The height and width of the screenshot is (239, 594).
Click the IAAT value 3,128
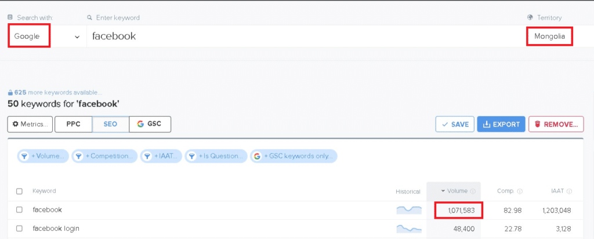563,229
